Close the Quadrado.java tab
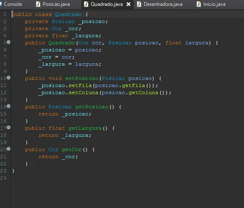Viewport: 244px width, 208px height. click(128, 4)
